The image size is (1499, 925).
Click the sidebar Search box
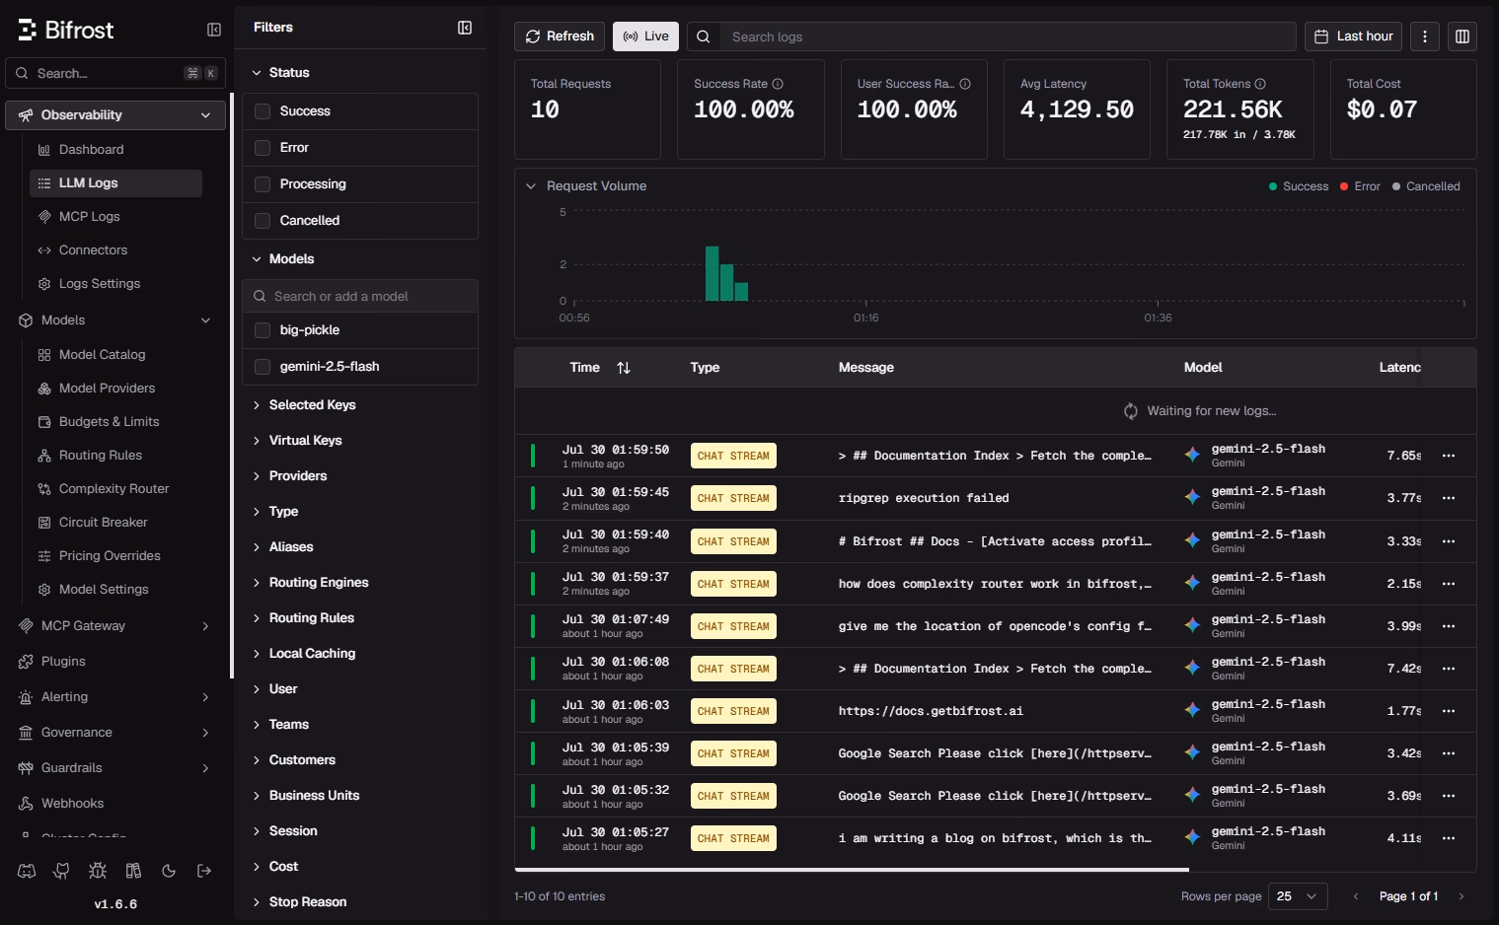115,73
